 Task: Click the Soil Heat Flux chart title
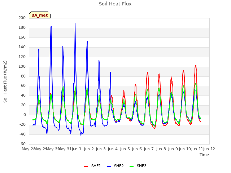point(115,4)
